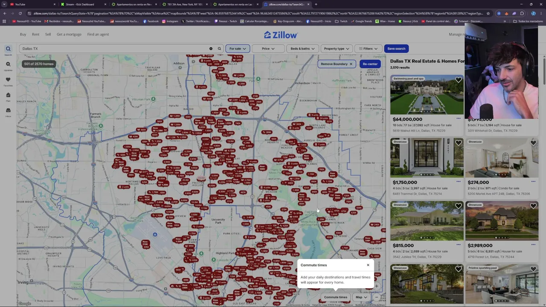
Task: Bookmark this page with the star icon
Action: 488,13
